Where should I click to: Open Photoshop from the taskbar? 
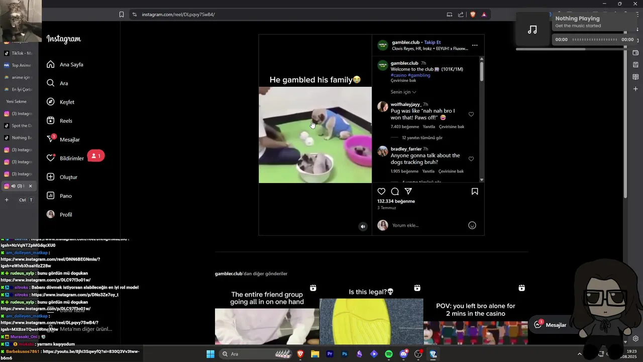coord(345,354)
